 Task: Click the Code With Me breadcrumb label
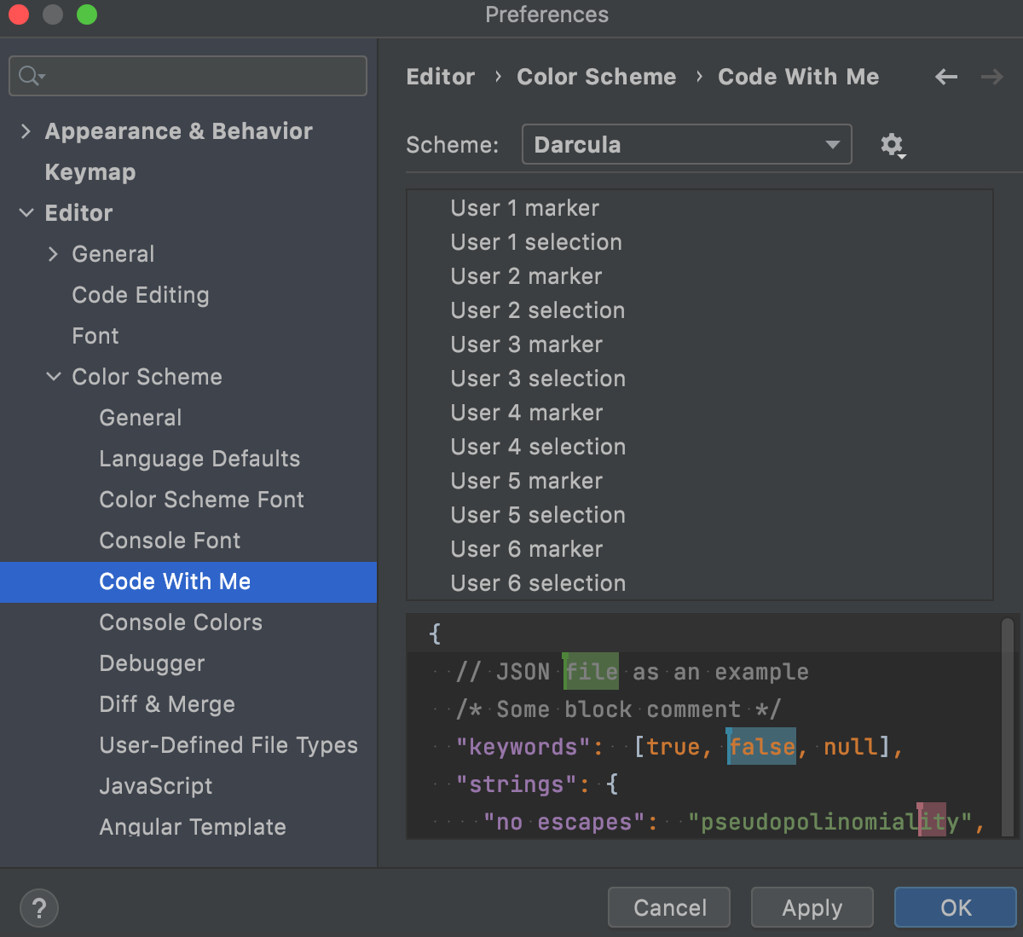point(798,77)
